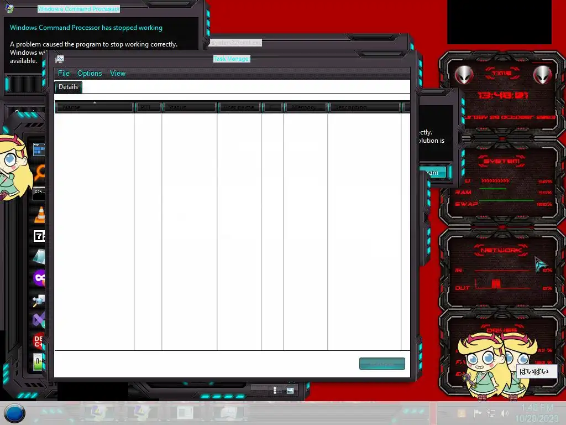
Task: Select the Details tab in Task Manager
Action: click(x=68, y=87)
